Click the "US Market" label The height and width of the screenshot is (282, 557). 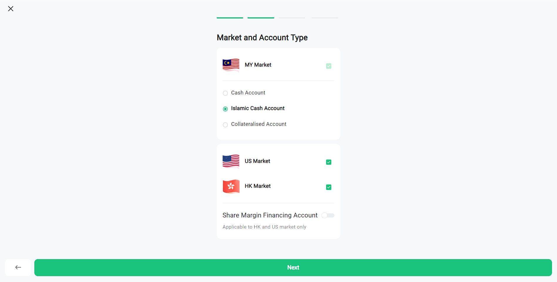click(x=258, y=161)
